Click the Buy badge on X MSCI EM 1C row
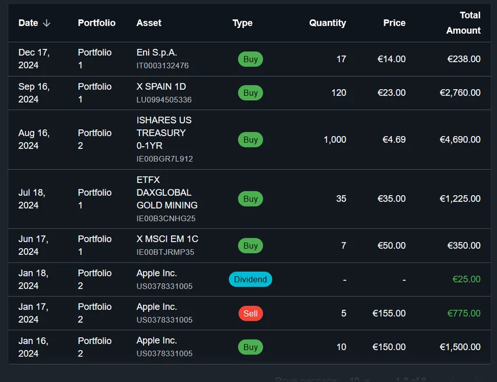 click(x=250, y=246)
